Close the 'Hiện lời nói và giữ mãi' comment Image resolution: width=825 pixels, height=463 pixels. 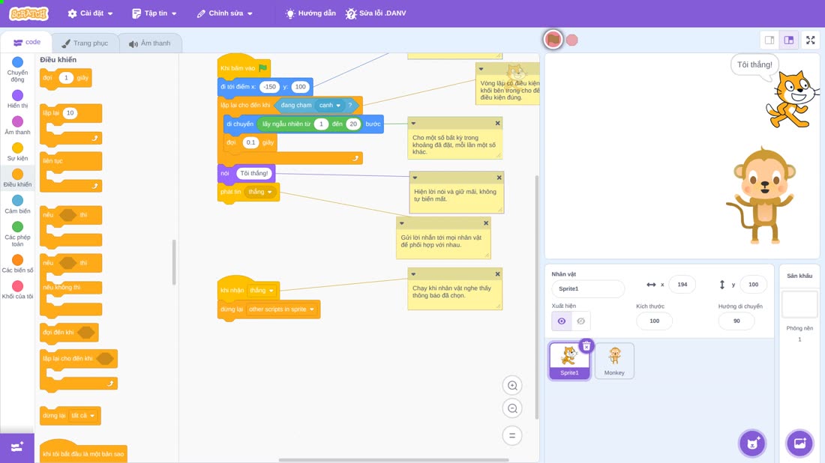pyautogui.click(x=499, y=178)
